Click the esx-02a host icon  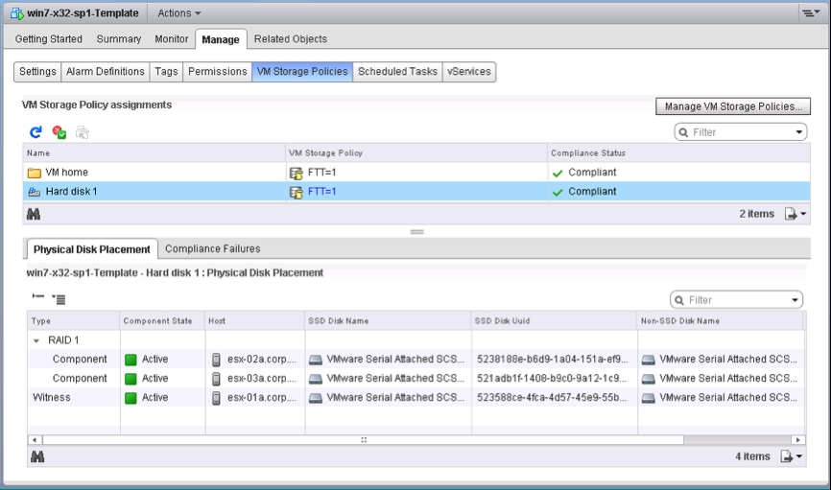pos(216,360)
